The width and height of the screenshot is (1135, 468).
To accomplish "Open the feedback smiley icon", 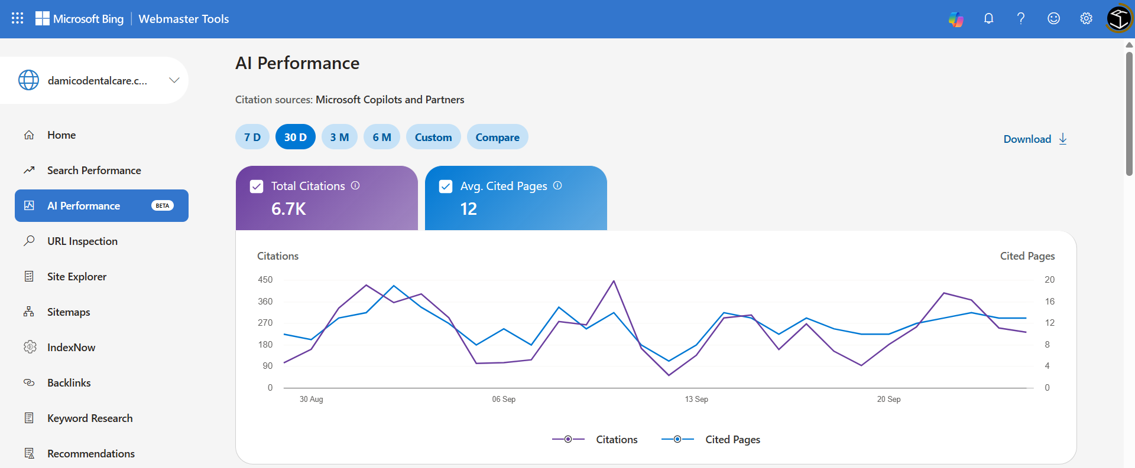I will tap(1053, 19).
